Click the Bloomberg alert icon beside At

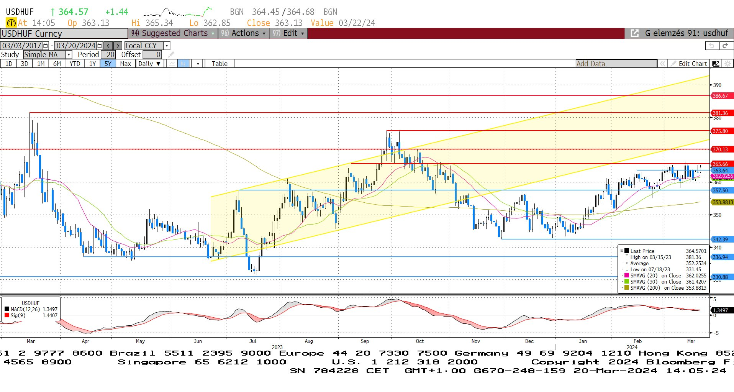tap(11, 23)
